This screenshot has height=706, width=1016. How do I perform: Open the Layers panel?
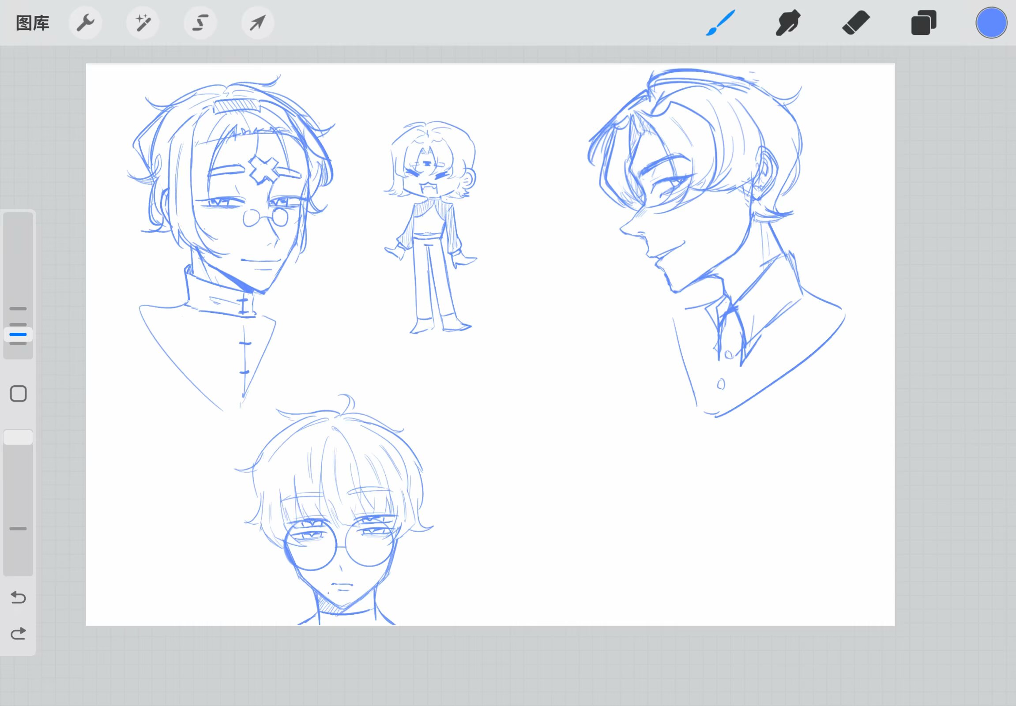click(923, 23)
